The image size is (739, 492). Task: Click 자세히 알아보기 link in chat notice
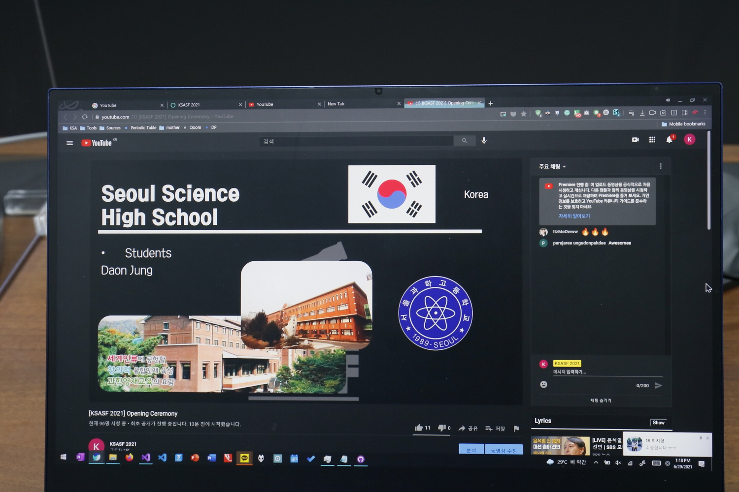point(574,216)
